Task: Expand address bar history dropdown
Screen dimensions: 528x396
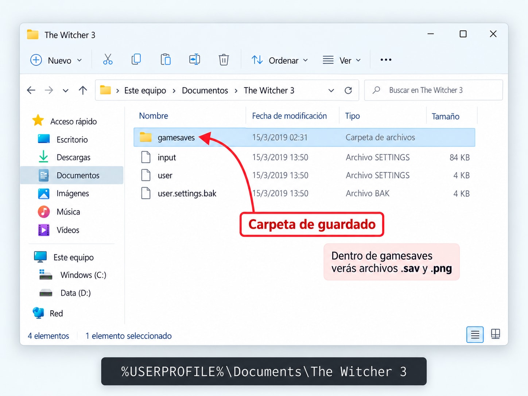Action: coord(331,90)
